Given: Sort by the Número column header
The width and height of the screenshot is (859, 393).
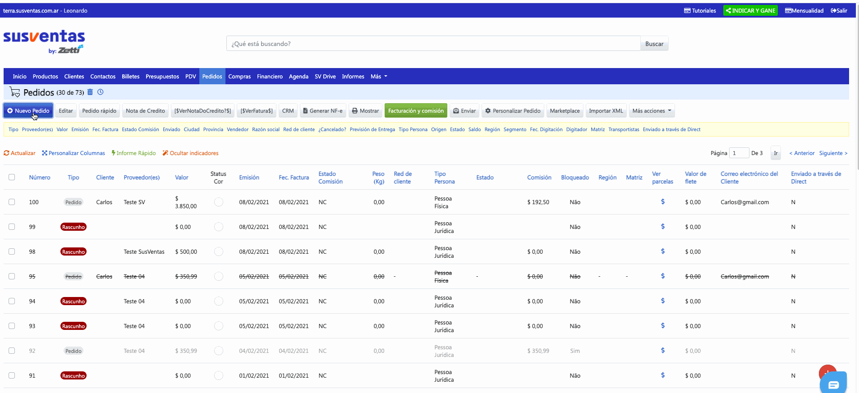Looking at the screenshot, I should point(40,178).
